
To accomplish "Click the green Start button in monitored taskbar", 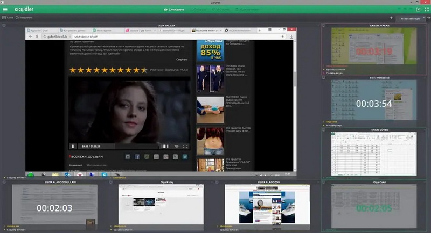I will 31,174.
